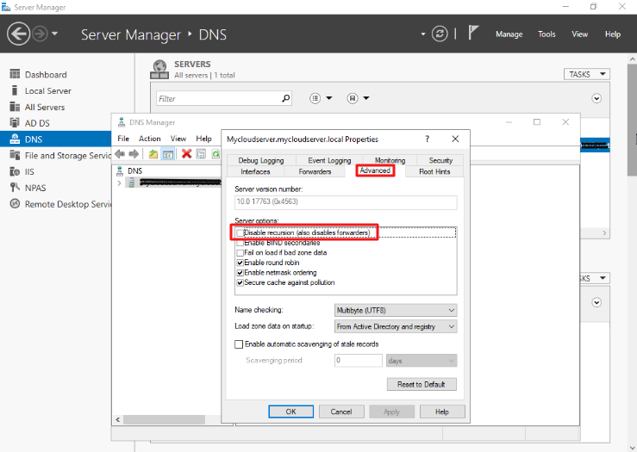The height and width of the screenshot is (452, 637).
Task: Switch to Interfaces tab
Action: click(255, 171)
